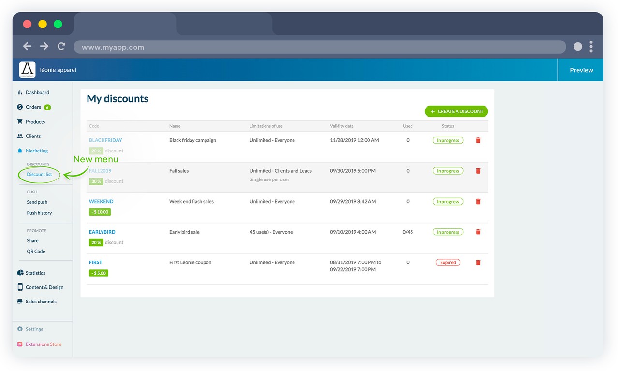Collapse the Marketing sidebar section

point(37,151)
